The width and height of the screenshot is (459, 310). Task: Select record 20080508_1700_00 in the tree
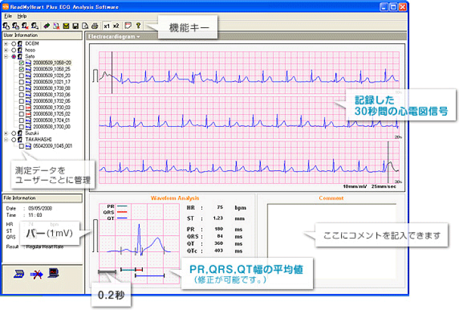point(52,127)
